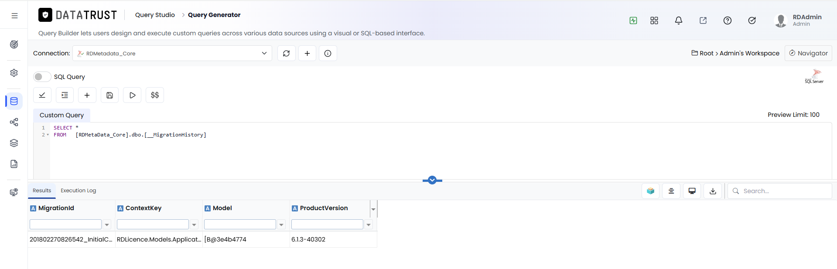This screenshot has height=269, width=837.
Task: Click Root > Admin's Workspace path
Action: 735,53
